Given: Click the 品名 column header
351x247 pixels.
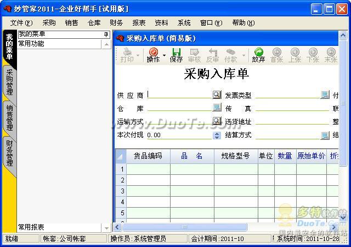Looking at the screenshot, I should [x=192, y=156].
